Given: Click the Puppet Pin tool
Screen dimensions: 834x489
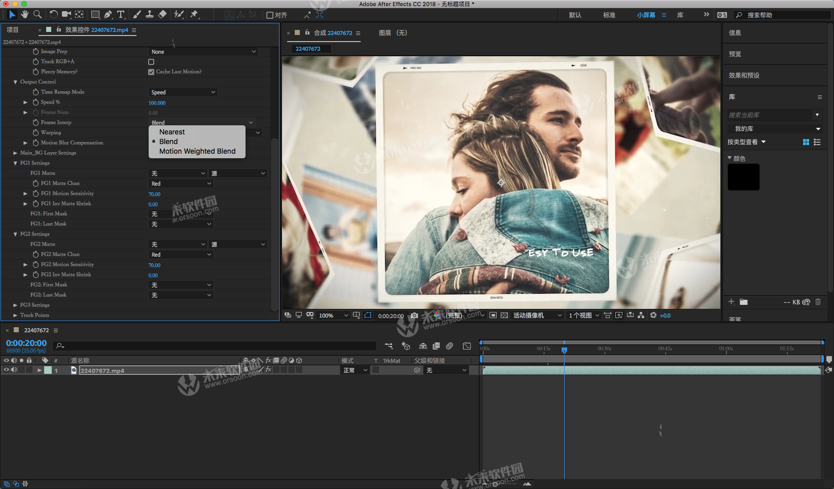Looking at the screenshot, I should 194,14.
